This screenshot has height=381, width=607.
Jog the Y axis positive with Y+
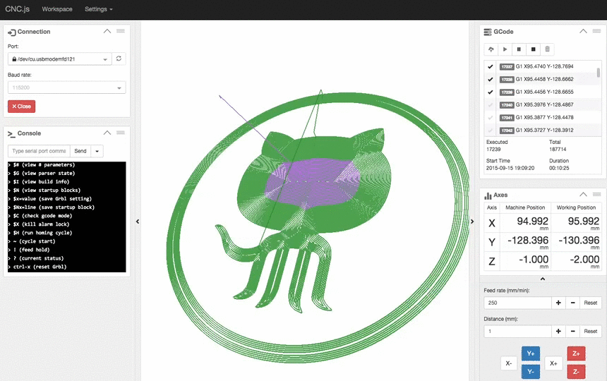[x=531, y=353]
